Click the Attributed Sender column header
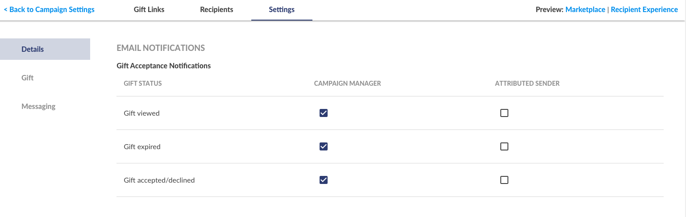The image size is (686, 217). coord(527,83)
